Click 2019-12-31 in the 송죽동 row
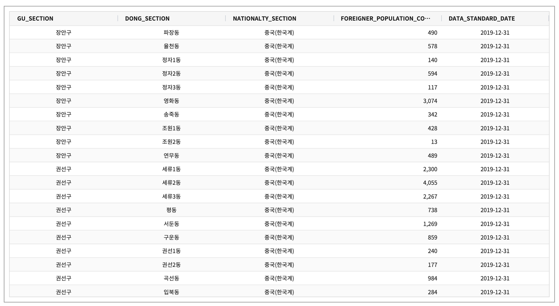Viewport: 559px width, 306px height. pyautogui.click(x=495, y=114)
